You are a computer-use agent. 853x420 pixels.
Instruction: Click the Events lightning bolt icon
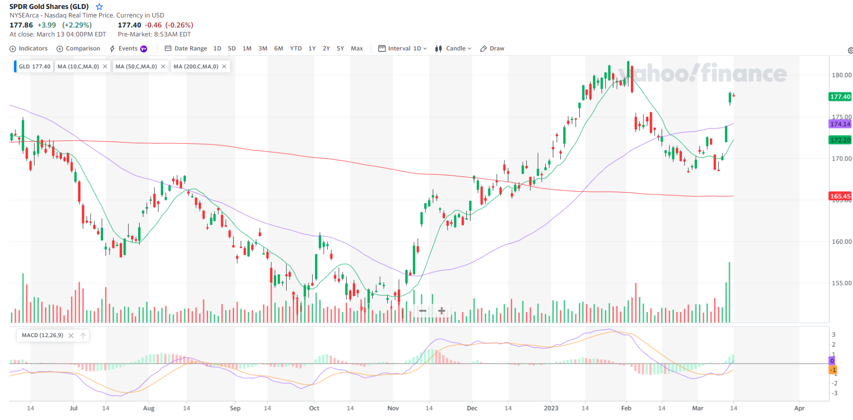point(113,48)
